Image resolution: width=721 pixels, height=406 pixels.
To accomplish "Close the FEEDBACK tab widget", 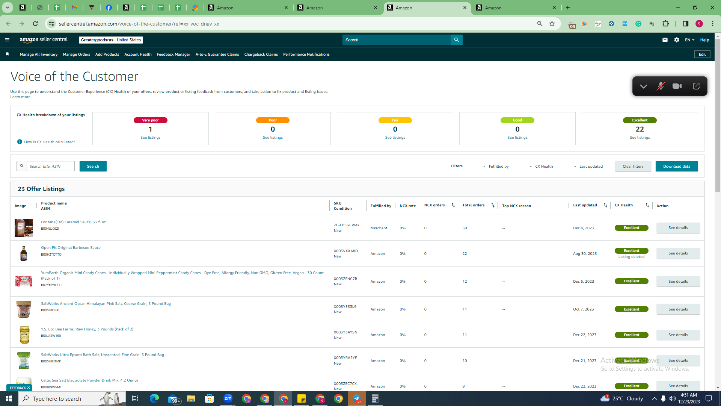I will click(29, 388).
